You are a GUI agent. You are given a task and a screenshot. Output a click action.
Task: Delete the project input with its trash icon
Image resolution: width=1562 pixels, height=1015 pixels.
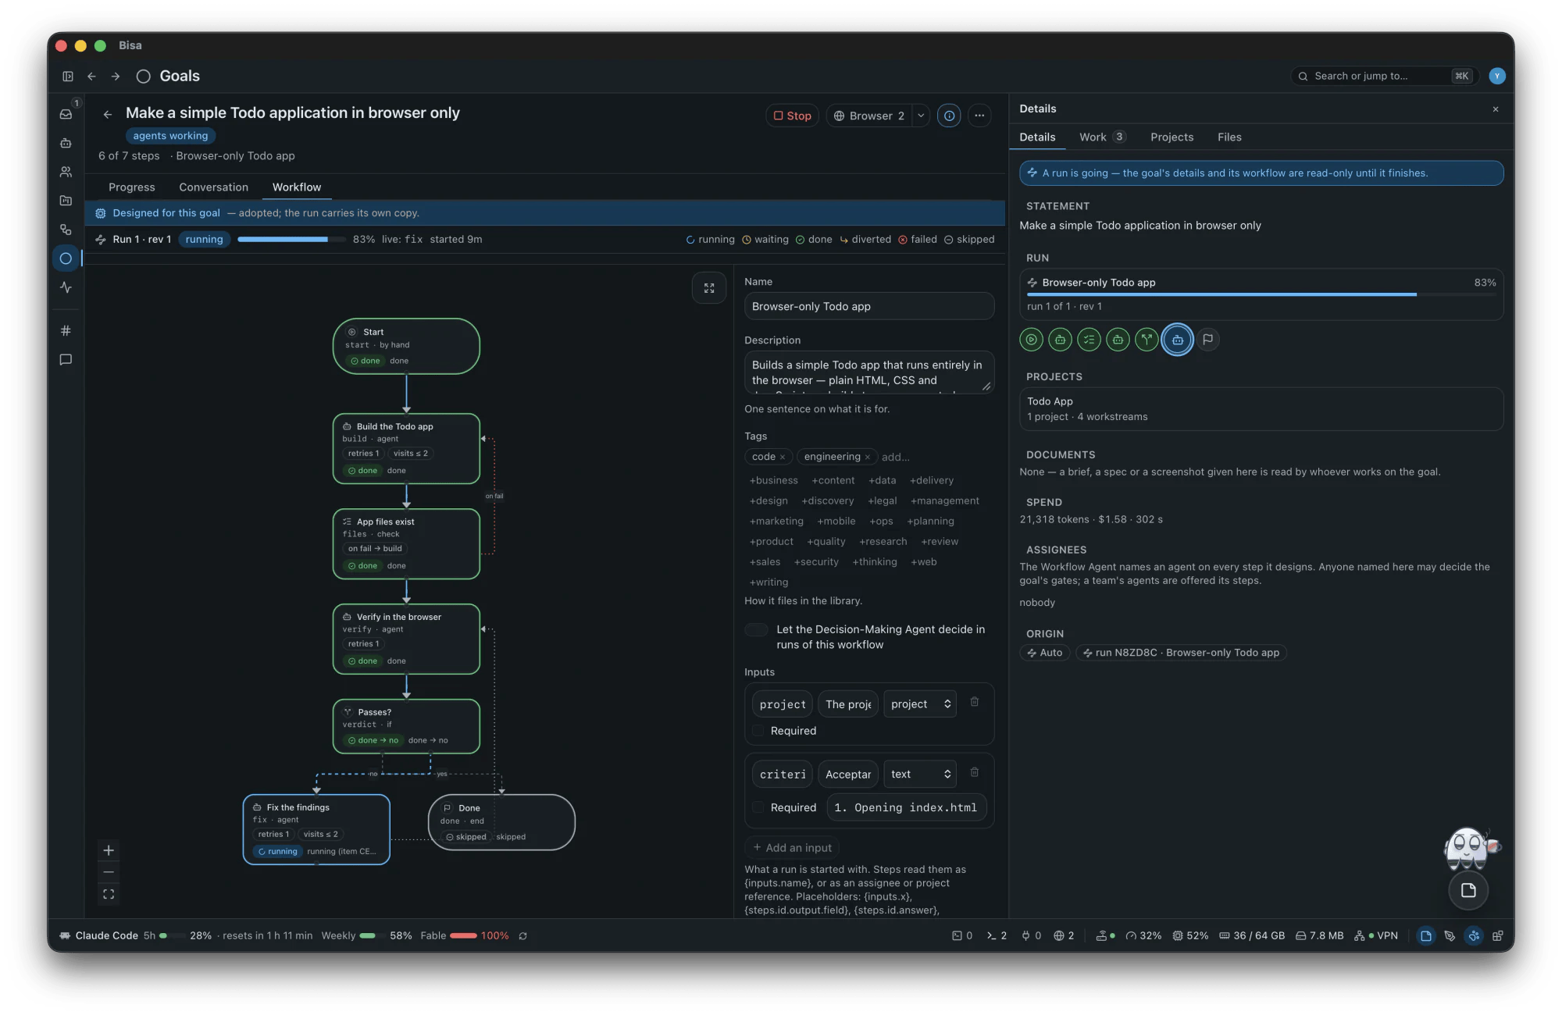point(975,702)
